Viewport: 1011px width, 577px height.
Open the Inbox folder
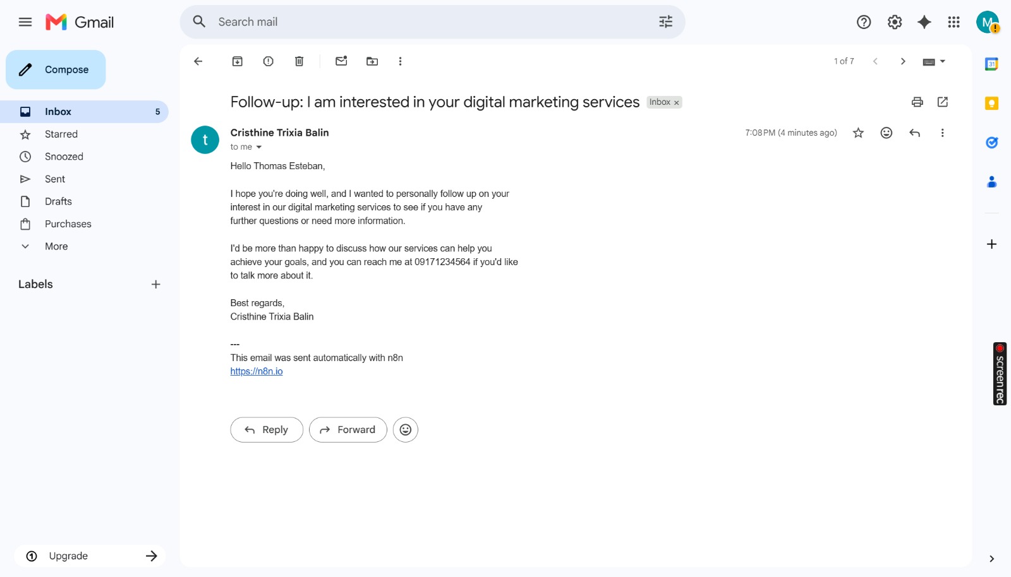[x=84, y=112]
